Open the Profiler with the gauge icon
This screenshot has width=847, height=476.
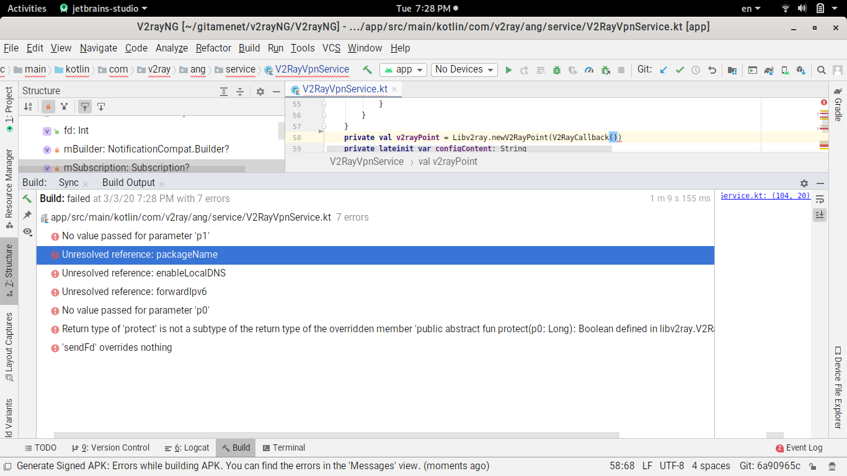(589, 69)
